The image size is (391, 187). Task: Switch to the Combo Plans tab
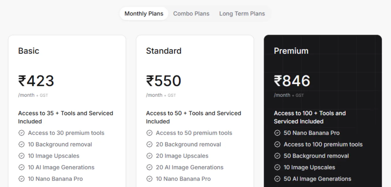(191, 13)
